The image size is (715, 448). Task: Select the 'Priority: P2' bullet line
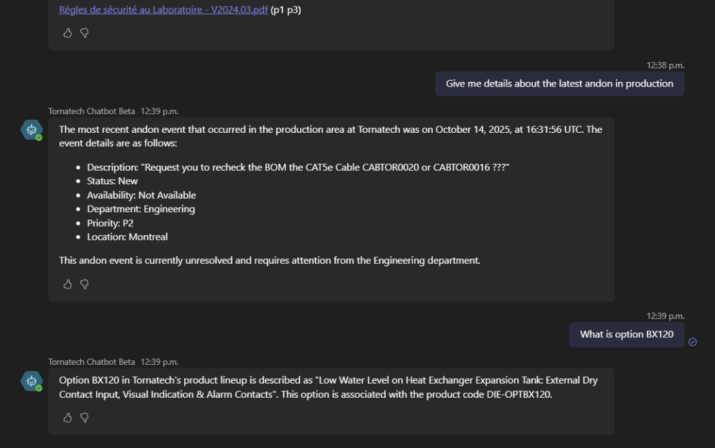110,223
